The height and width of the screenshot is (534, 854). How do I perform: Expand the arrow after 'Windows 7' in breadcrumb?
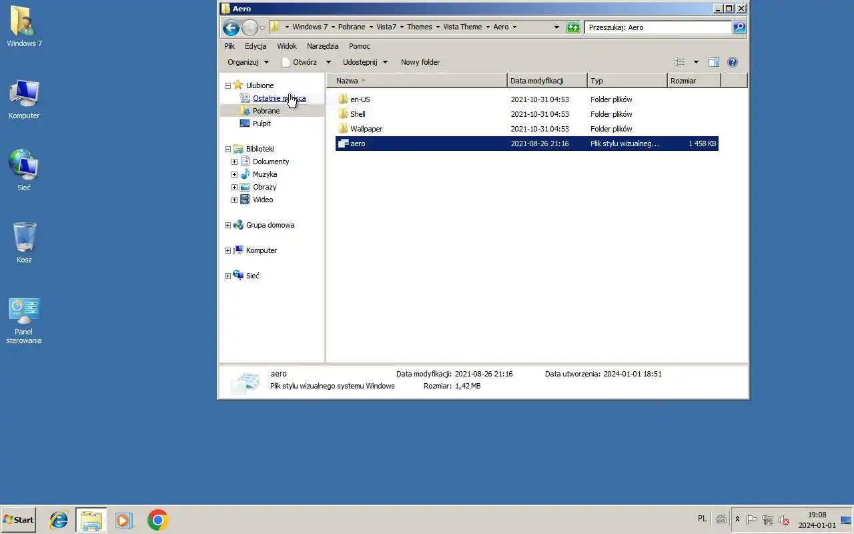[333, 27]
